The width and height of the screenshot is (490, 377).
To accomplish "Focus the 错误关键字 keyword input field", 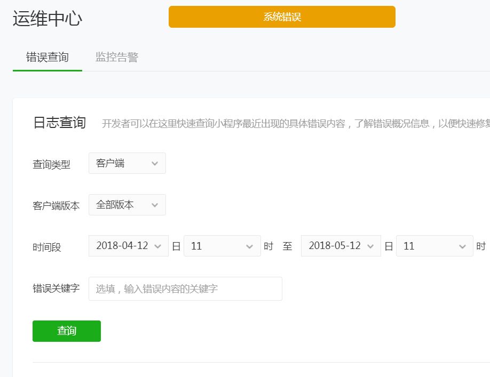I will 185,288.
